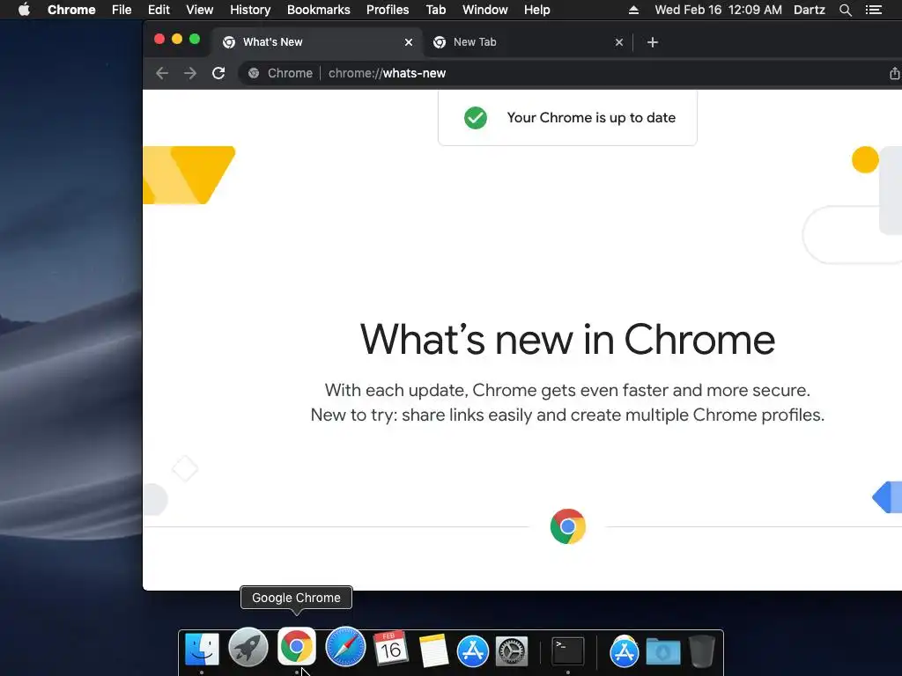Open a new tab with the plus button
Viewport: 902px width, 676px height.
click(653, 42)
